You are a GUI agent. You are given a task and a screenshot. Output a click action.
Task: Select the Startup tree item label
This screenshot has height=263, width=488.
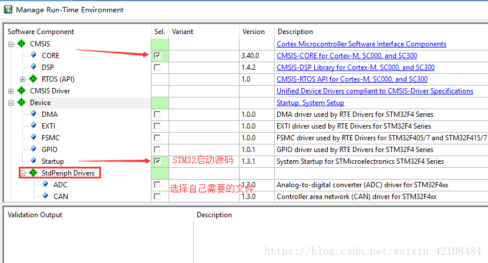point(53,161)
